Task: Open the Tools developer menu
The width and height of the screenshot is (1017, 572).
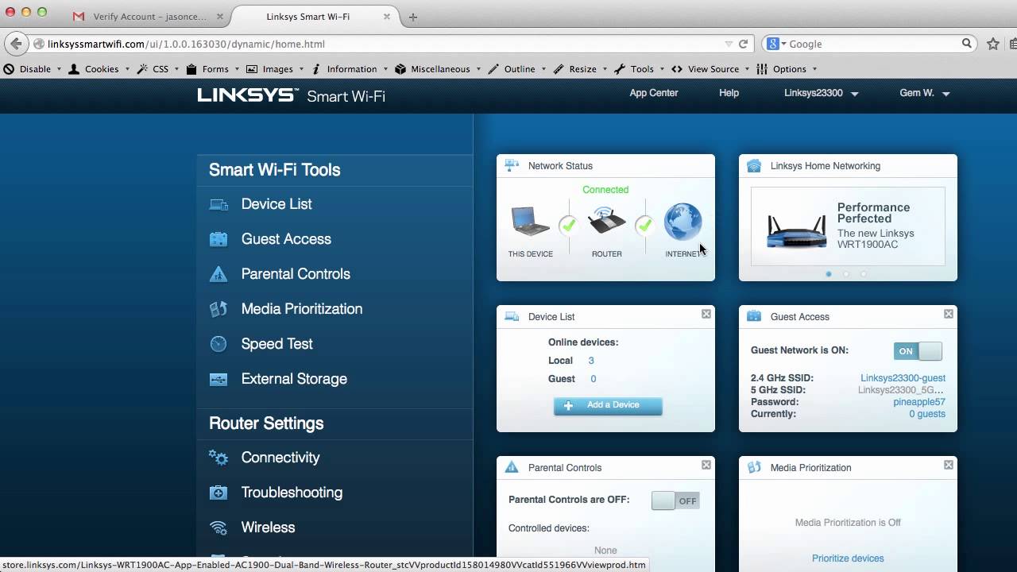Action: point(640,69)
